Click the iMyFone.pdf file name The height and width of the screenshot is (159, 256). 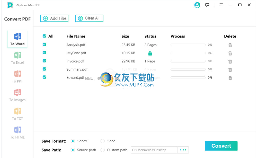click(x=76, y=53)
